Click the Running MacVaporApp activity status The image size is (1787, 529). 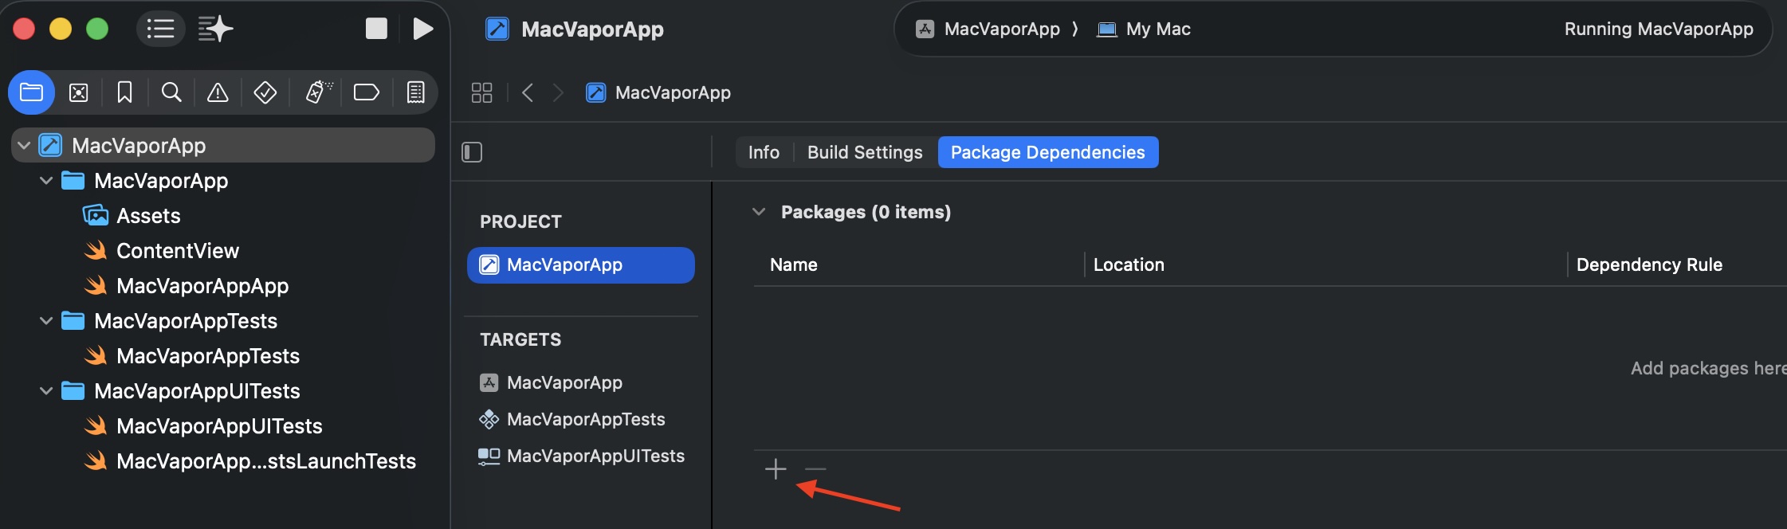(x=1659, y=29)
